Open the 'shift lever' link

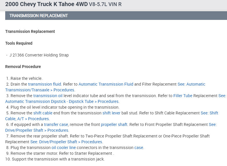(111, 113)
